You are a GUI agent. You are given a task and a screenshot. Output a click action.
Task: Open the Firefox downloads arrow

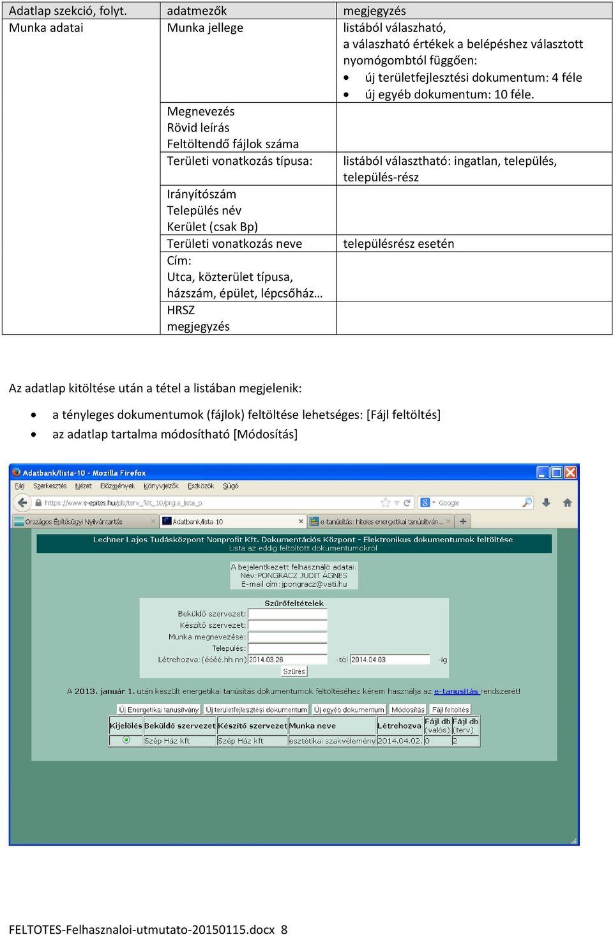[x=547, y=503]
